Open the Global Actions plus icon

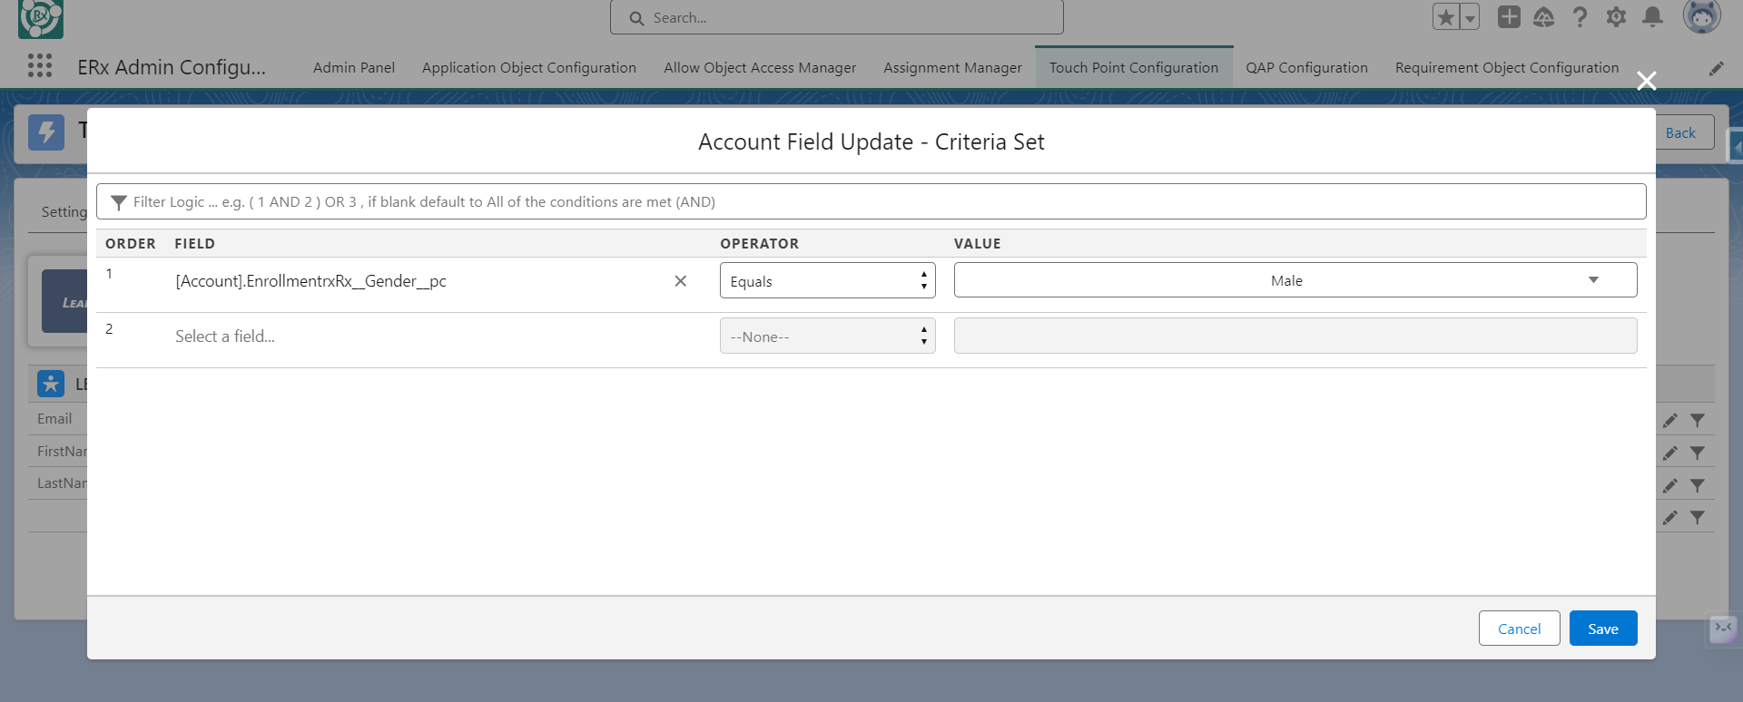point(1509,17)
